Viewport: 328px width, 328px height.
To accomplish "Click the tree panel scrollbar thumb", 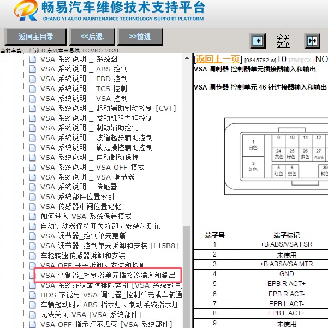I will pos(187,277).
